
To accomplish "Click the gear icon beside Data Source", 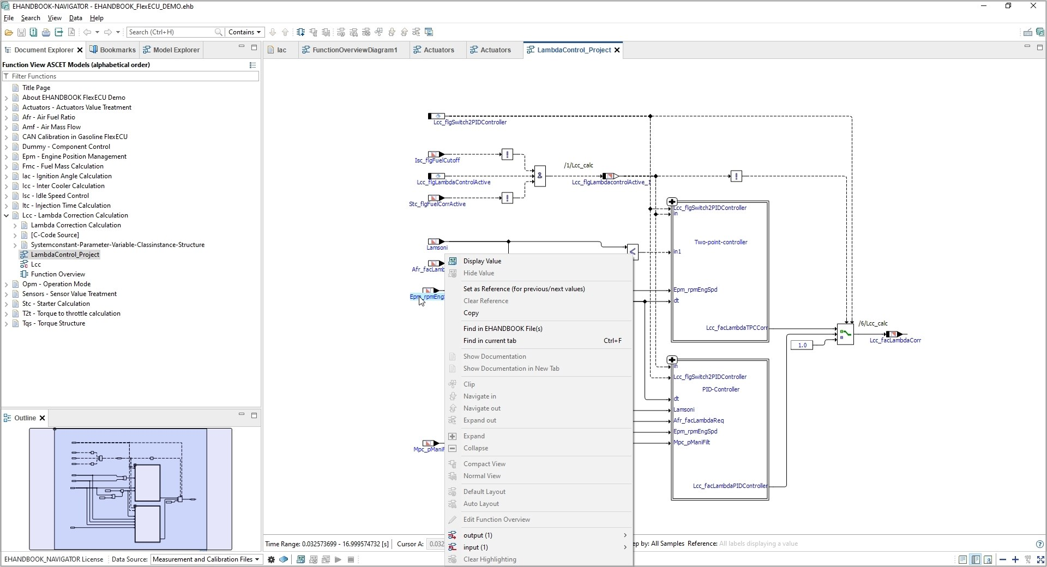I will pyautogui.click(x=271, y=559).
